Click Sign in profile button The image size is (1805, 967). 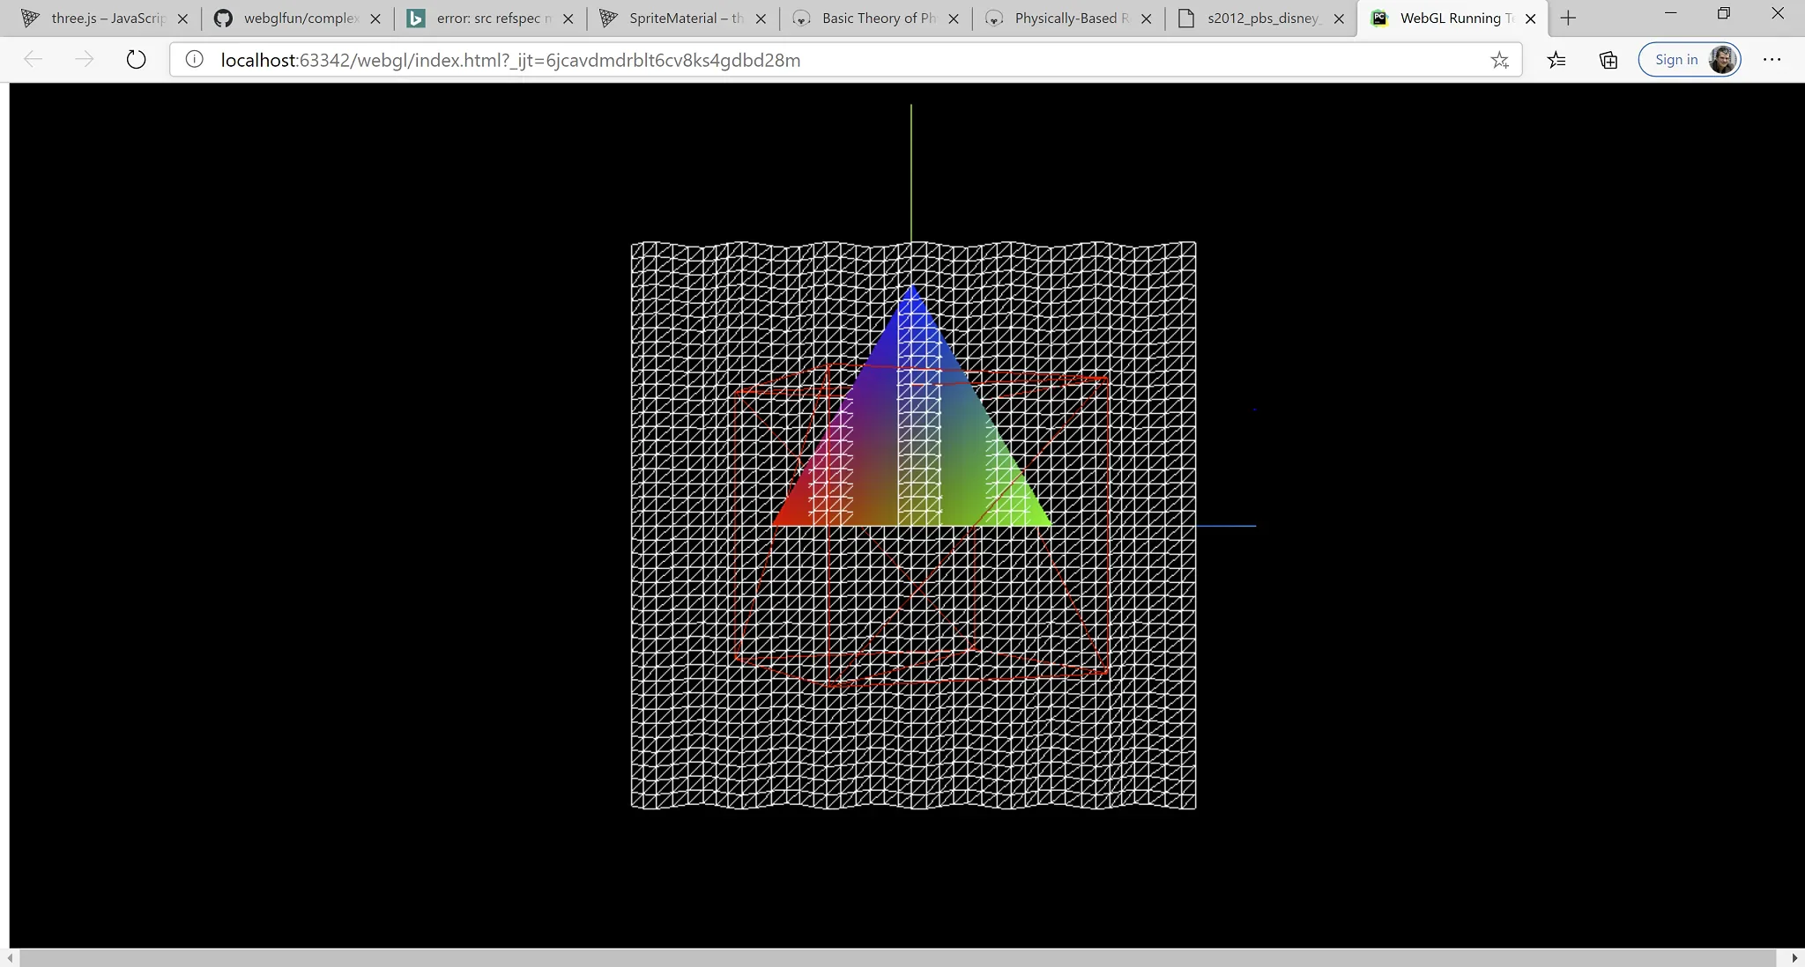click(1690, 60)
